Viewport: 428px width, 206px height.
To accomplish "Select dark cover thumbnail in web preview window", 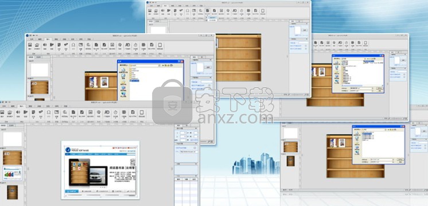I will tap(12, 192).
